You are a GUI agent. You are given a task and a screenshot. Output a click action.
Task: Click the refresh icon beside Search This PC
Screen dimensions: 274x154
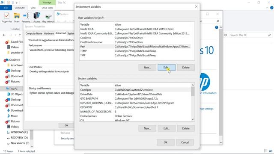click(x=226, y=35)
